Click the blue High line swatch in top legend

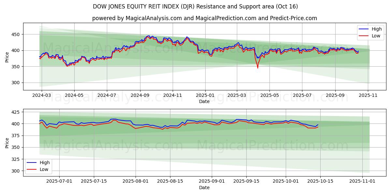[363, 29]
